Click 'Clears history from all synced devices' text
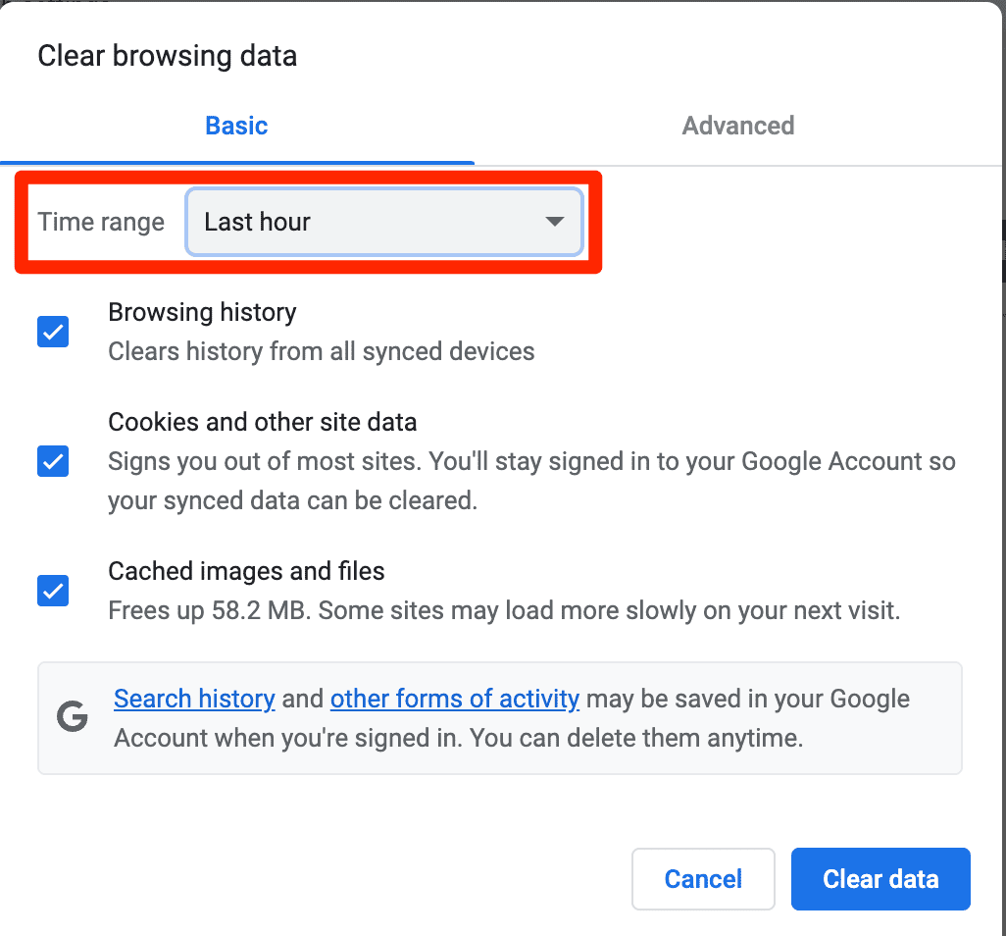This screenshot has height=936, width=1006. [322, 351]
